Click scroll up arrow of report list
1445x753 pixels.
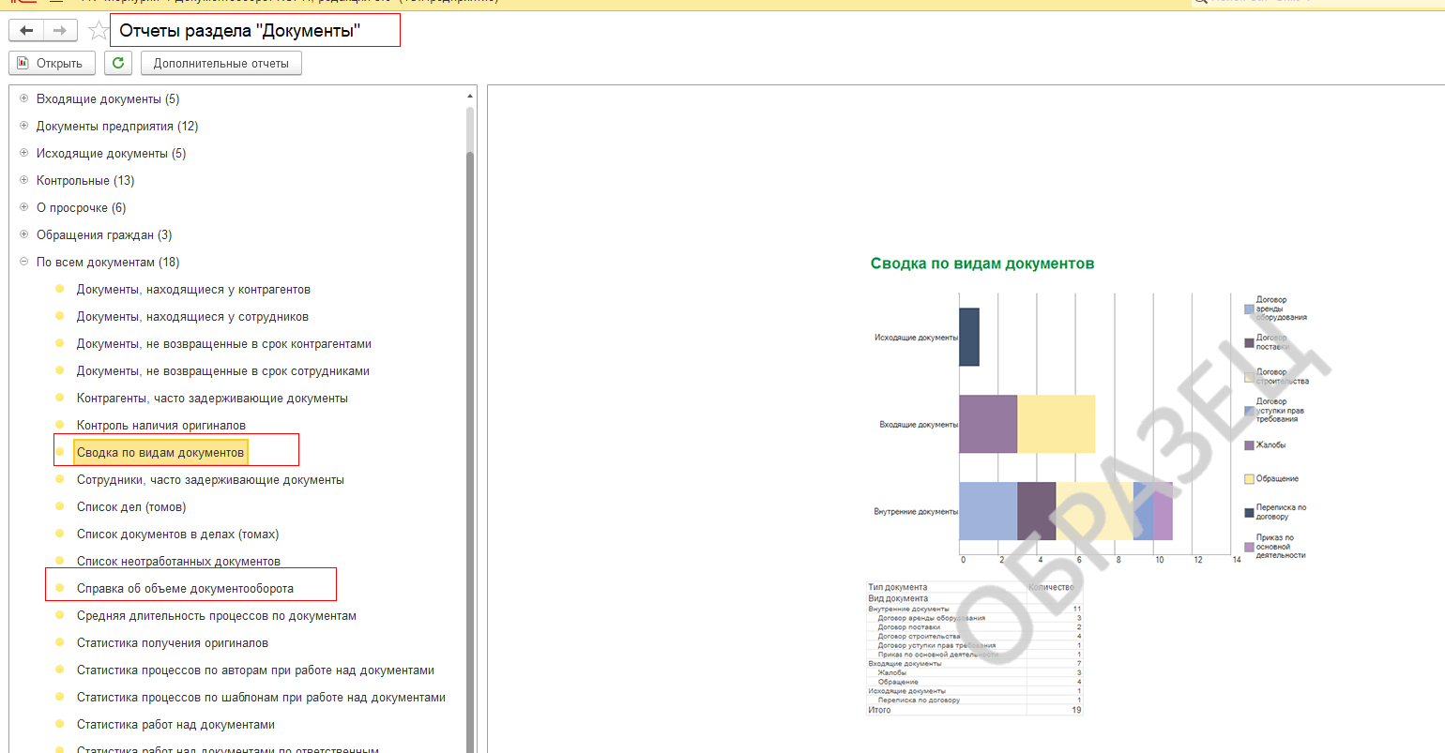pos(470,97)
